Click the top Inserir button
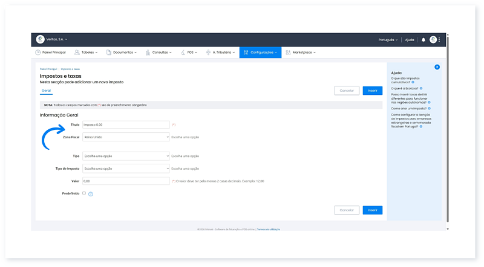The width and height of the screenshot is (484, 267). pyautogui.click(x=372, y=91)
